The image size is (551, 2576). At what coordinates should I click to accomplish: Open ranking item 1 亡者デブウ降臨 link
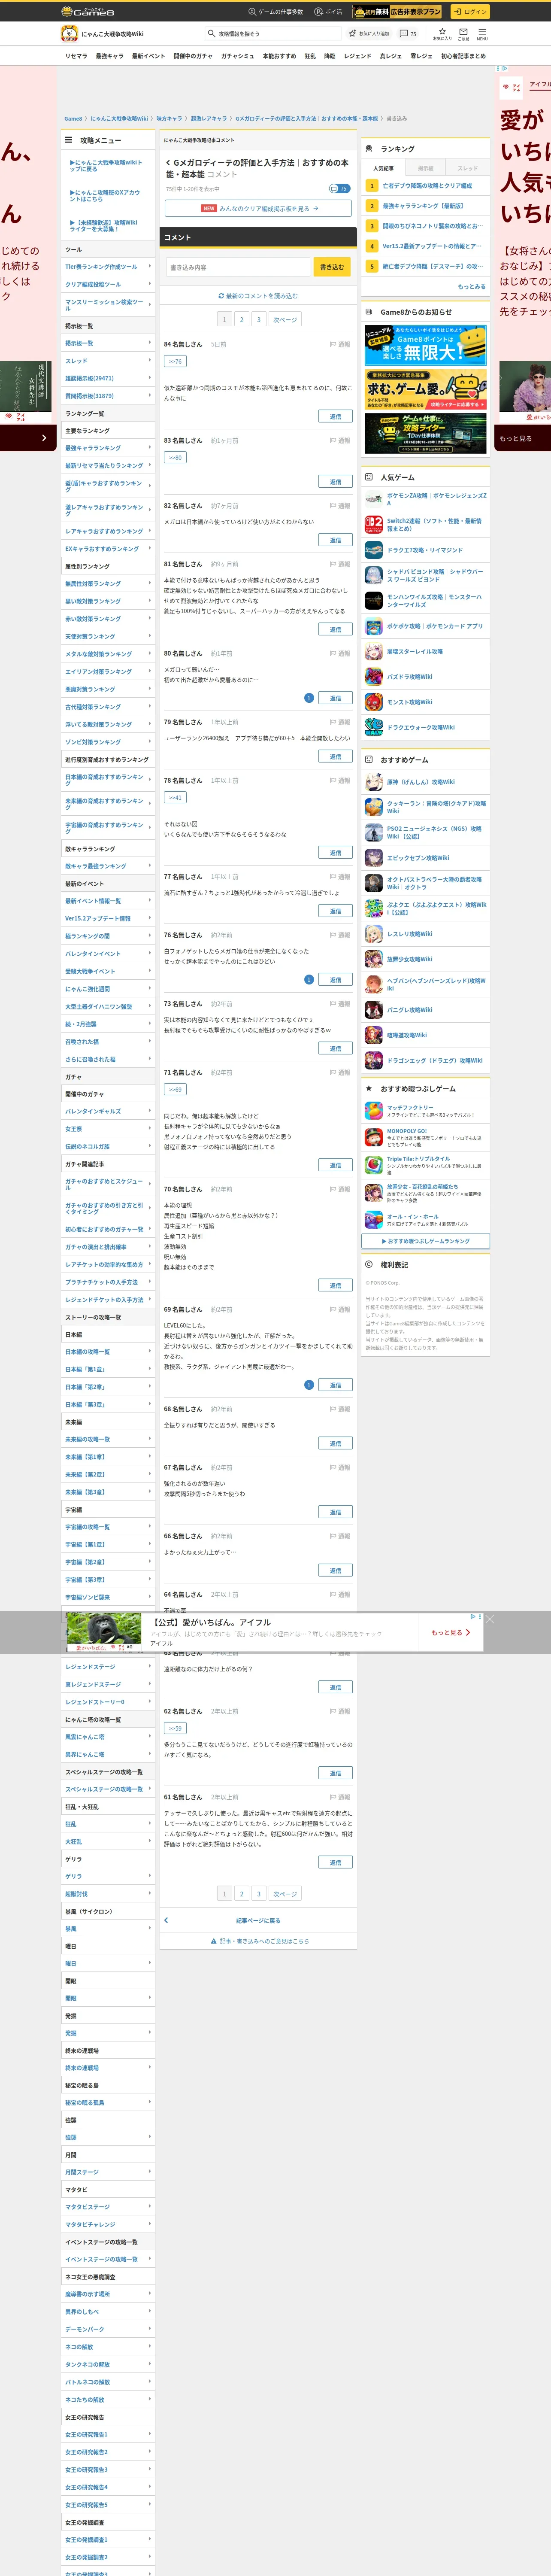427,185
